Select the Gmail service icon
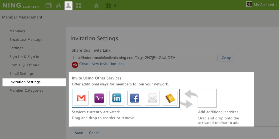The width and height of the screenshot is (279, 139). click(x=81, y=98)
